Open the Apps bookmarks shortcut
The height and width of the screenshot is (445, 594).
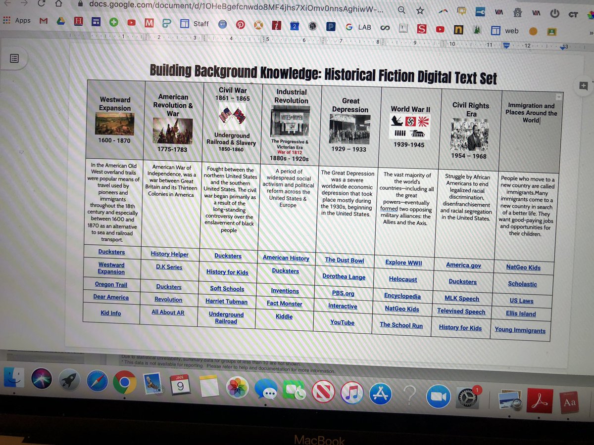[x=17, y=20]
